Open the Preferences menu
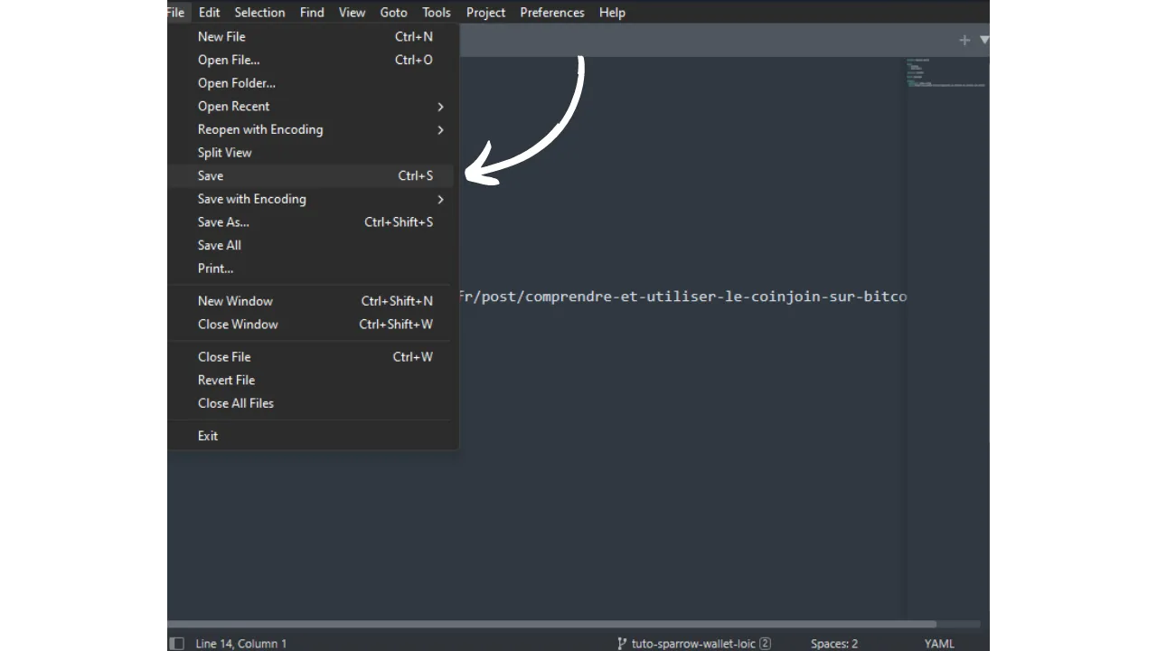Viewport: 1157px width, 651px height. pos(551,13)
